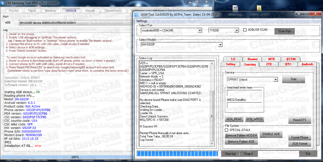Click the GSM Tool title bar app icon
The width and height of the screenshot is (323, 162).
pos(137,15)
